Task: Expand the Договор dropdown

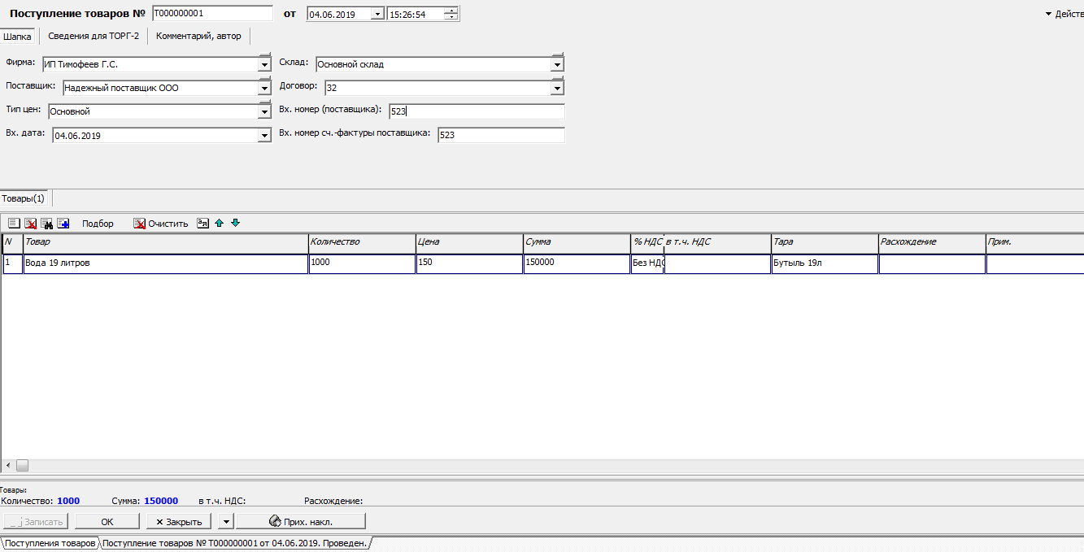Action: coord(557,88)
